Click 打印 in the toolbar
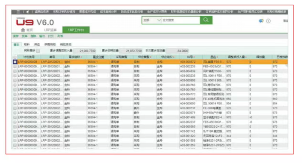 click(x=51, y=36)
